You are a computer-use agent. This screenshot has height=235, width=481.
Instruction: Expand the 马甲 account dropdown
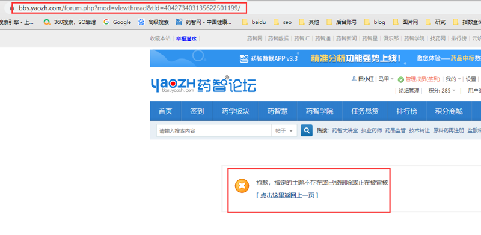(x=386, y=79)
